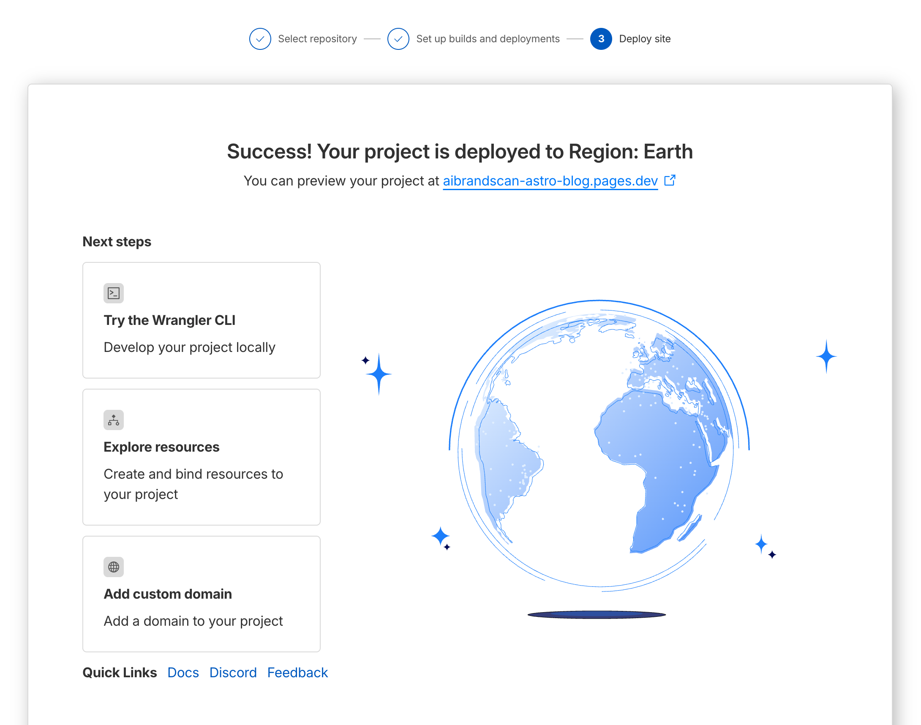Click the Add a domain to your project text
The height and width of the screenshot is (725, 921).
coord(193,621)
